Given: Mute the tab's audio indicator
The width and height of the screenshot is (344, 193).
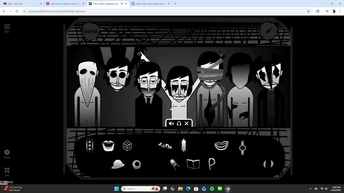Looking at the screenshot, I should point(122,4).
